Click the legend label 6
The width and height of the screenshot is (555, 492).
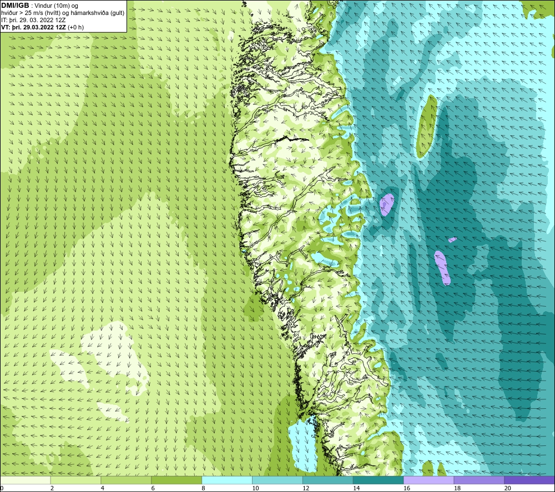[153, 488]
